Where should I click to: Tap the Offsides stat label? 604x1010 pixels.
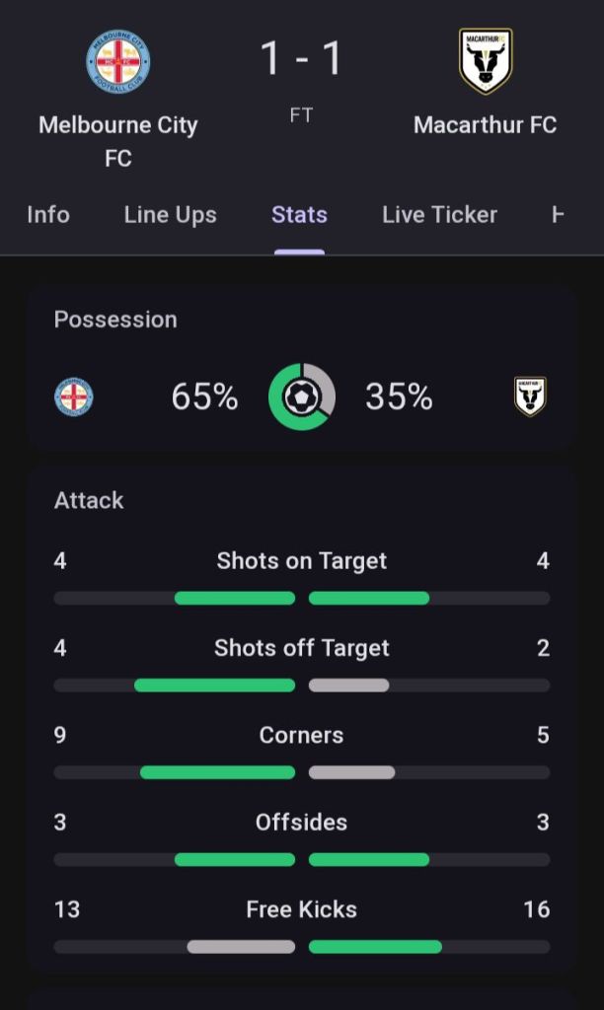(x=302, y=823)
